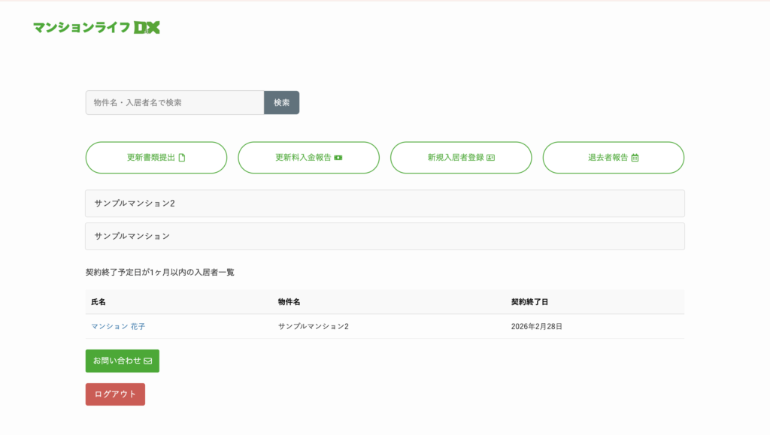This screenshot has width=770, height=435.
Task: Click the 氏名 column header
Action: [99, 302]
